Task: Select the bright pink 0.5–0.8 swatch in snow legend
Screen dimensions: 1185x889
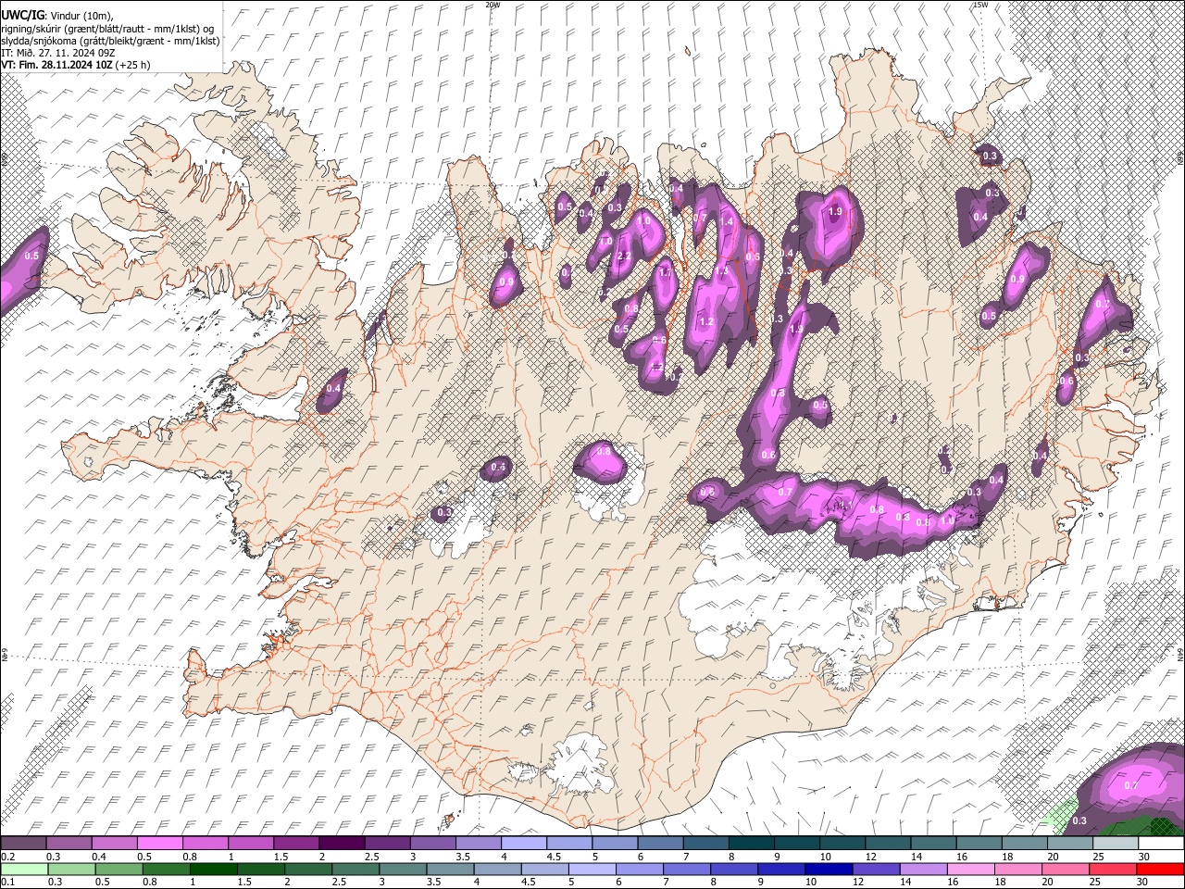Action: pos(159,844)
